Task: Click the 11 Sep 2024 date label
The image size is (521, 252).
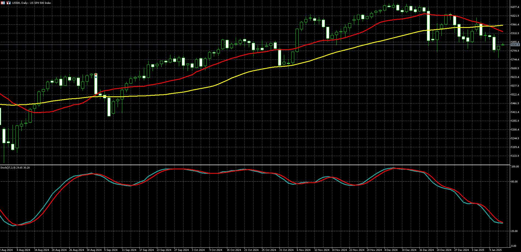Action: coord(129,250)
